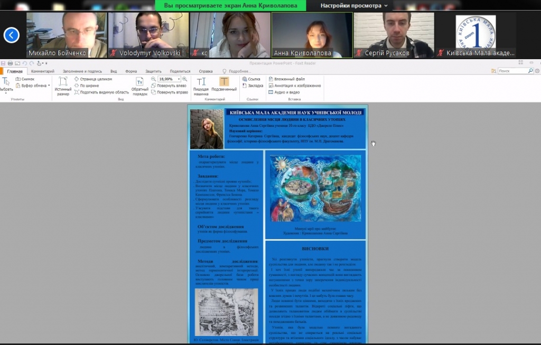This screenshot has height=345, width=541.
Task: Click the Мета роботи heading in poster
Action: click(211, 156)
